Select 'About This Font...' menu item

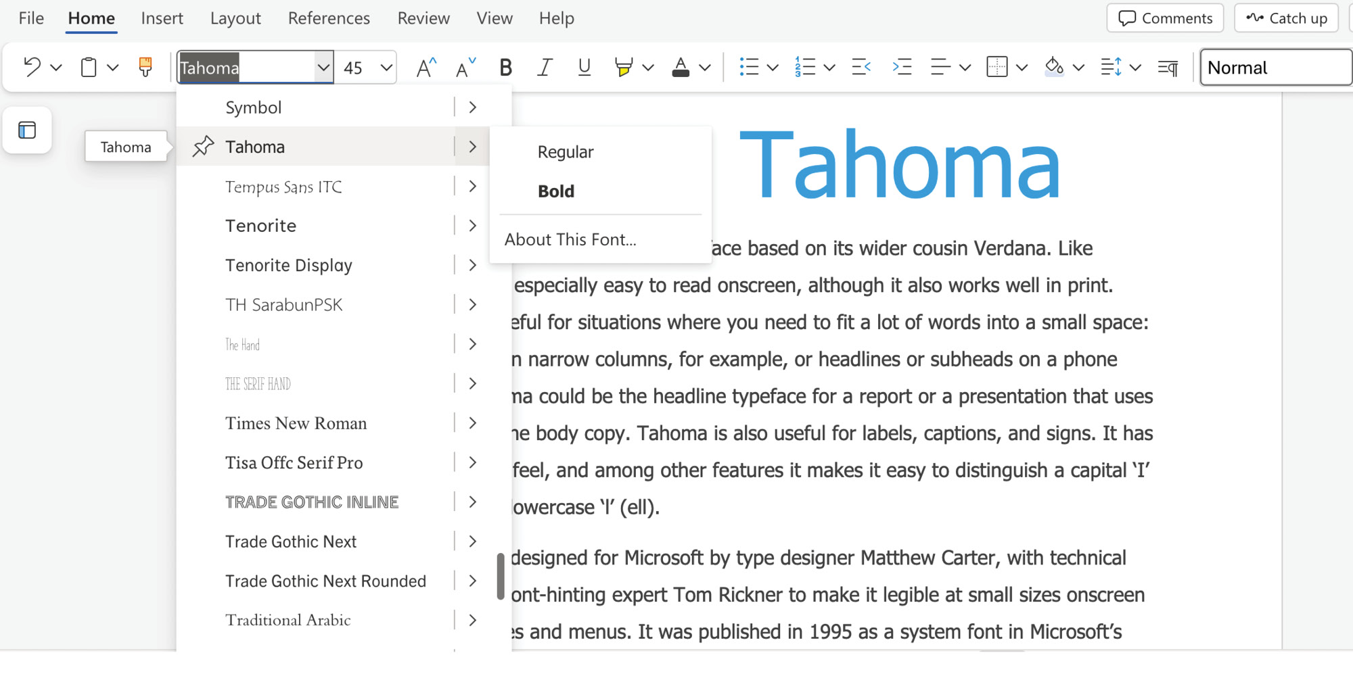(x=570, y=239)
